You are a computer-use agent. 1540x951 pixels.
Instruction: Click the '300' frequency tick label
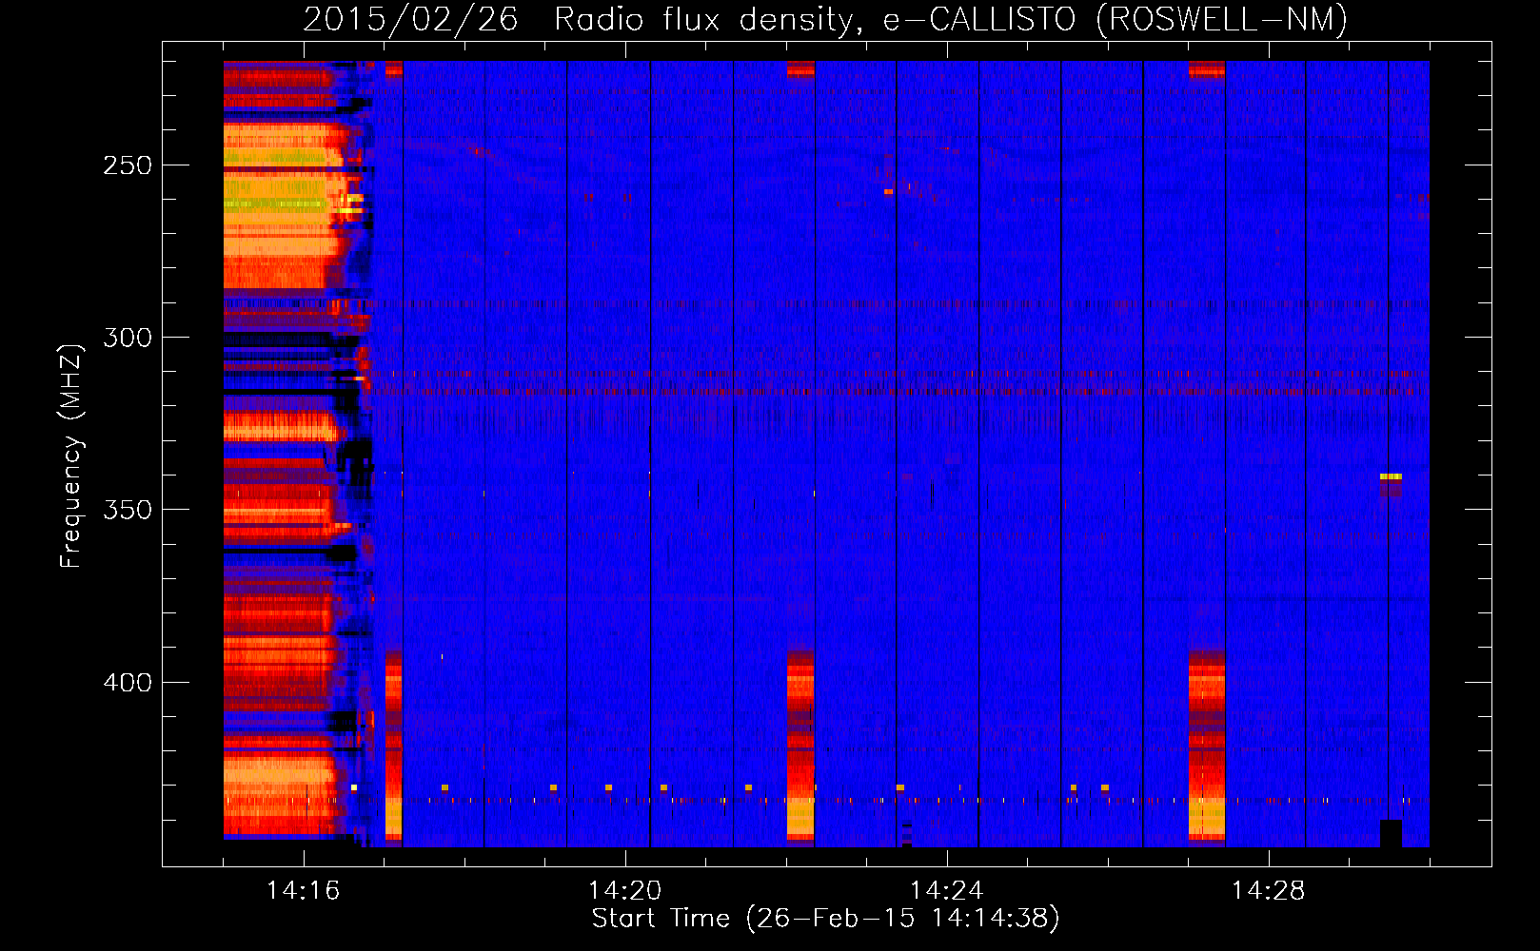pos(128,338)
